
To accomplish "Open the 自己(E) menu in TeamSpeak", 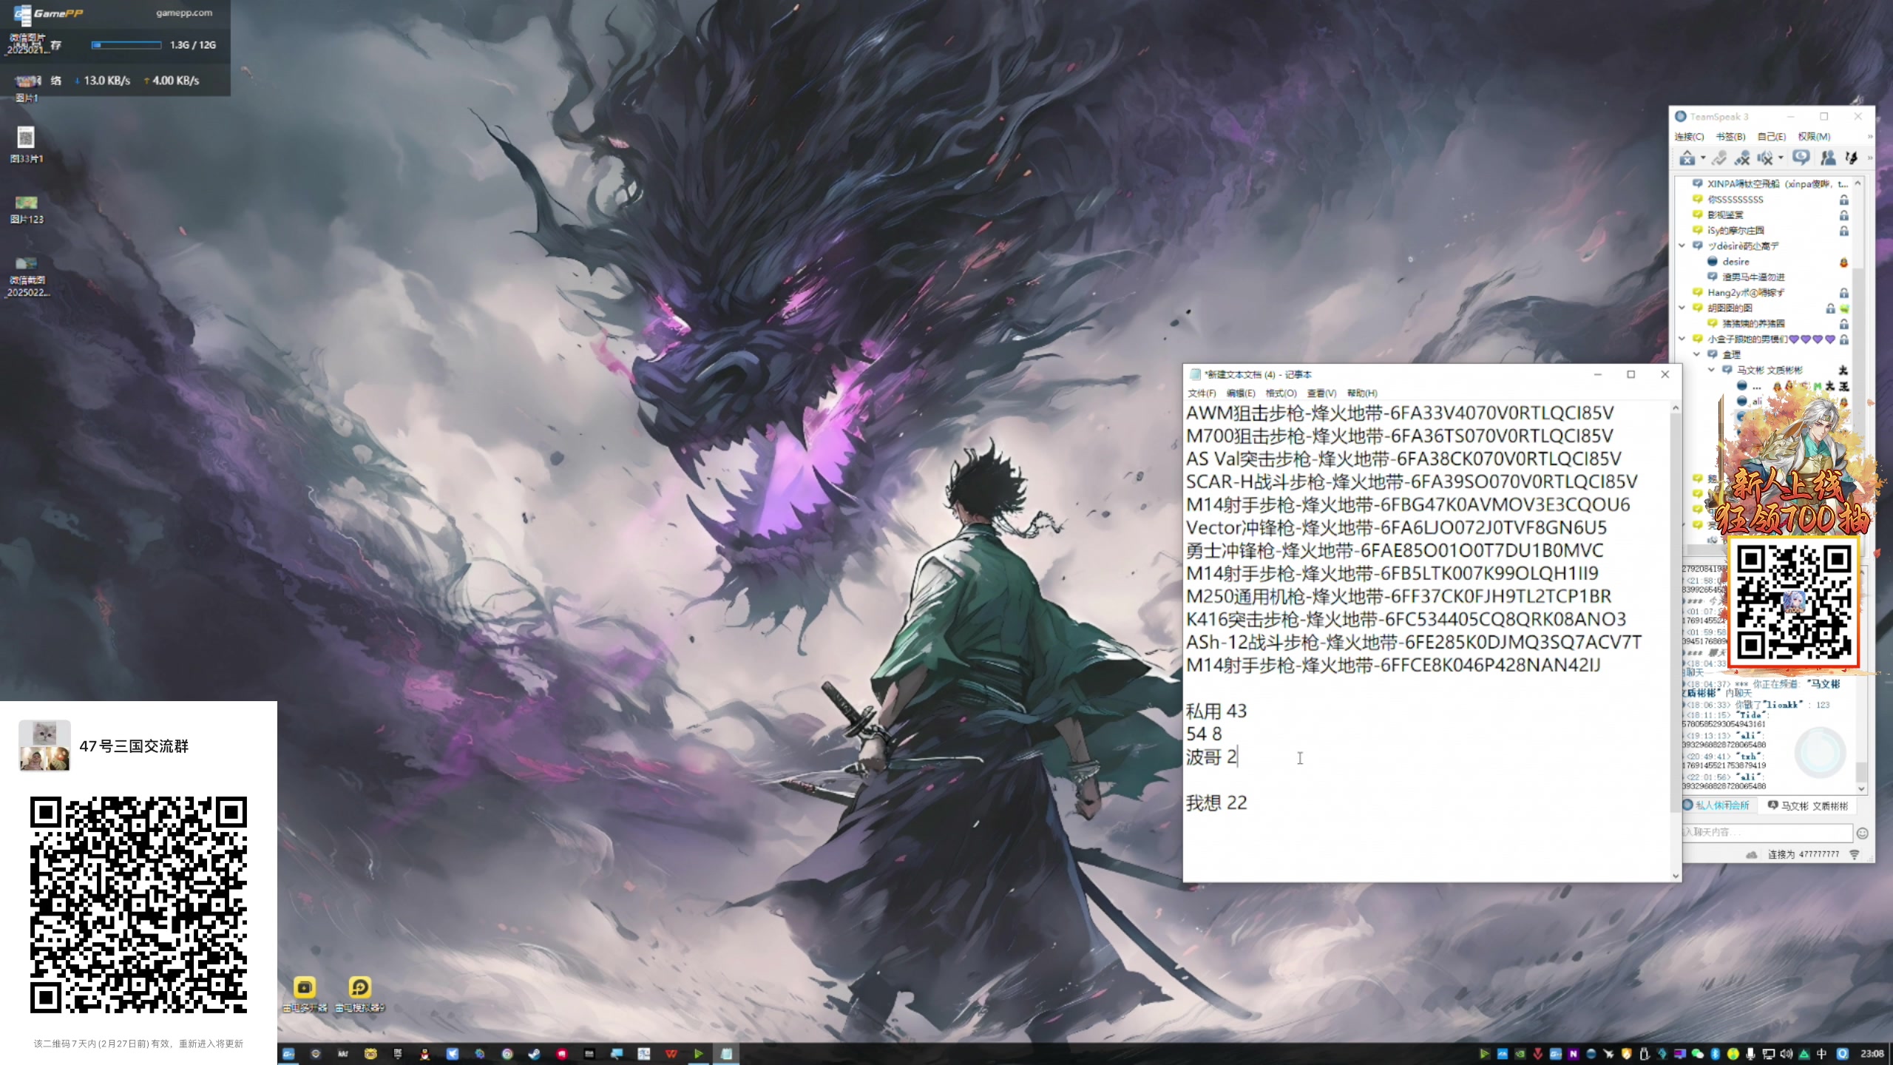I will pos(1771,136).
